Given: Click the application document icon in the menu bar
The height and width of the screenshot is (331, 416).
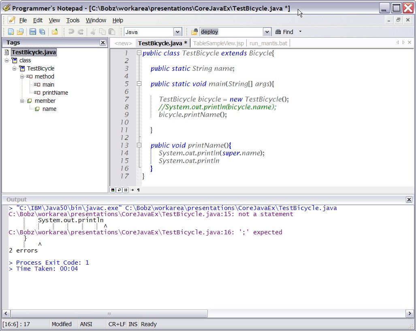Looking at the screenshot, I should [12, 20].
